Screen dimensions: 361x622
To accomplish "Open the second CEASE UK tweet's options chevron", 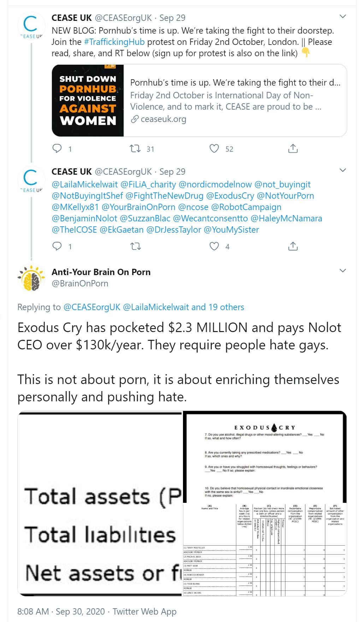I will coord(342,170).
